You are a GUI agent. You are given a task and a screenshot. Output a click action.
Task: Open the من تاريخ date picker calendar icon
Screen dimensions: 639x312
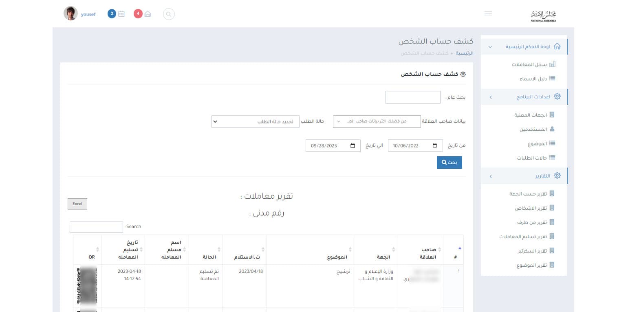[x=435, y=145]
